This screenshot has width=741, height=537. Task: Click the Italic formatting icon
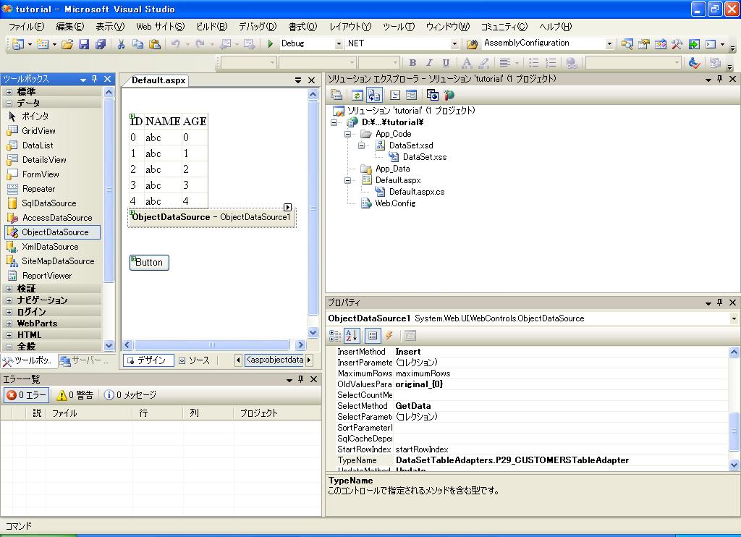[429, 62]
